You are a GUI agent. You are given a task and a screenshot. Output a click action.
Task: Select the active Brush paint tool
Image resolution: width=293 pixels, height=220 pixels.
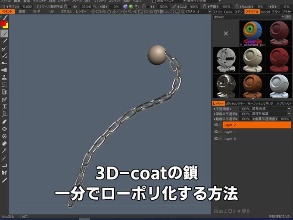click(4, 34)
